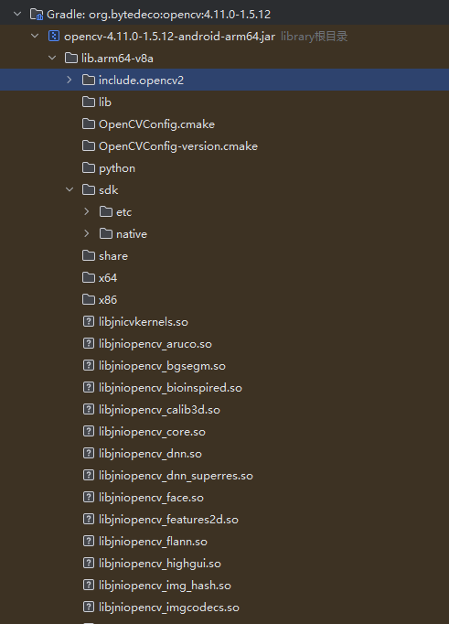Viewport: 449px width, 624px height.
Task: Select the sdk folder label
Action: pos(109,190)
